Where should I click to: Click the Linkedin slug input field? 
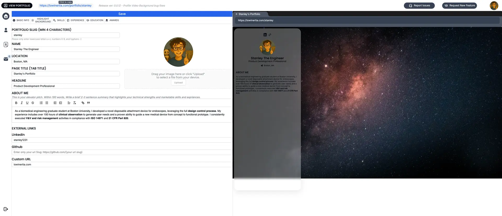(x=122, y=140)
